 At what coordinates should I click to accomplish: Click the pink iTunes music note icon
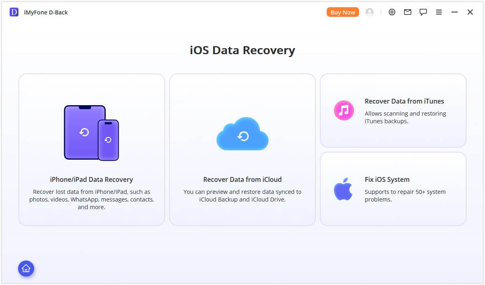pyautogui.click(x=344, y=110)
